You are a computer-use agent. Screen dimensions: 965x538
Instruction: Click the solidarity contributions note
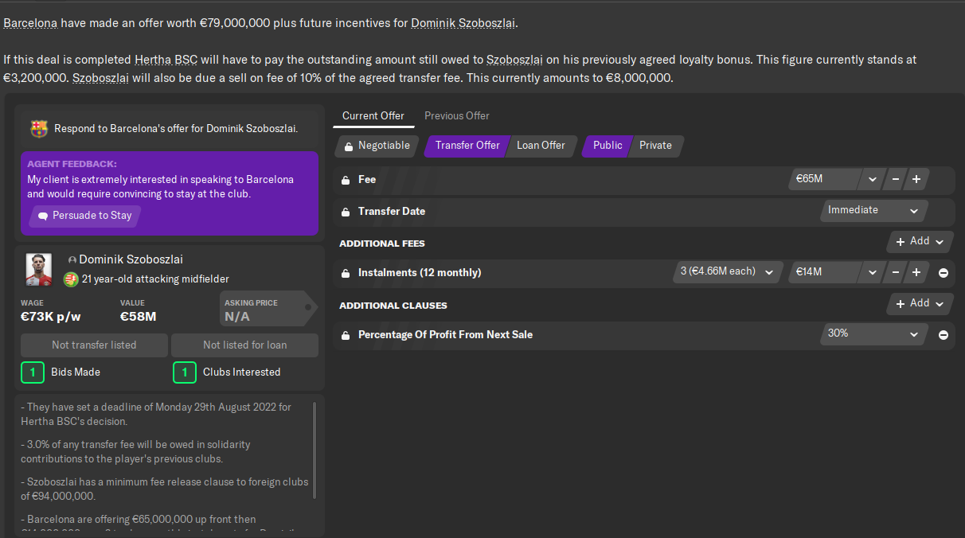pos(135,451)
